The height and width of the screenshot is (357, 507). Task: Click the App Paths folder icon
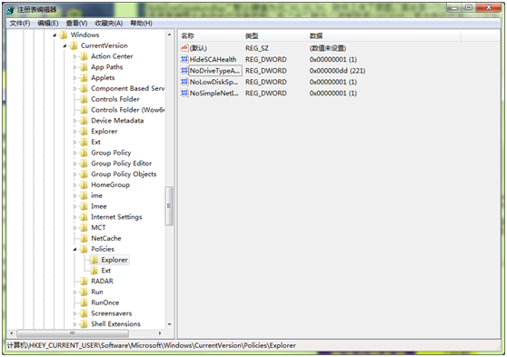coord(84,67)
